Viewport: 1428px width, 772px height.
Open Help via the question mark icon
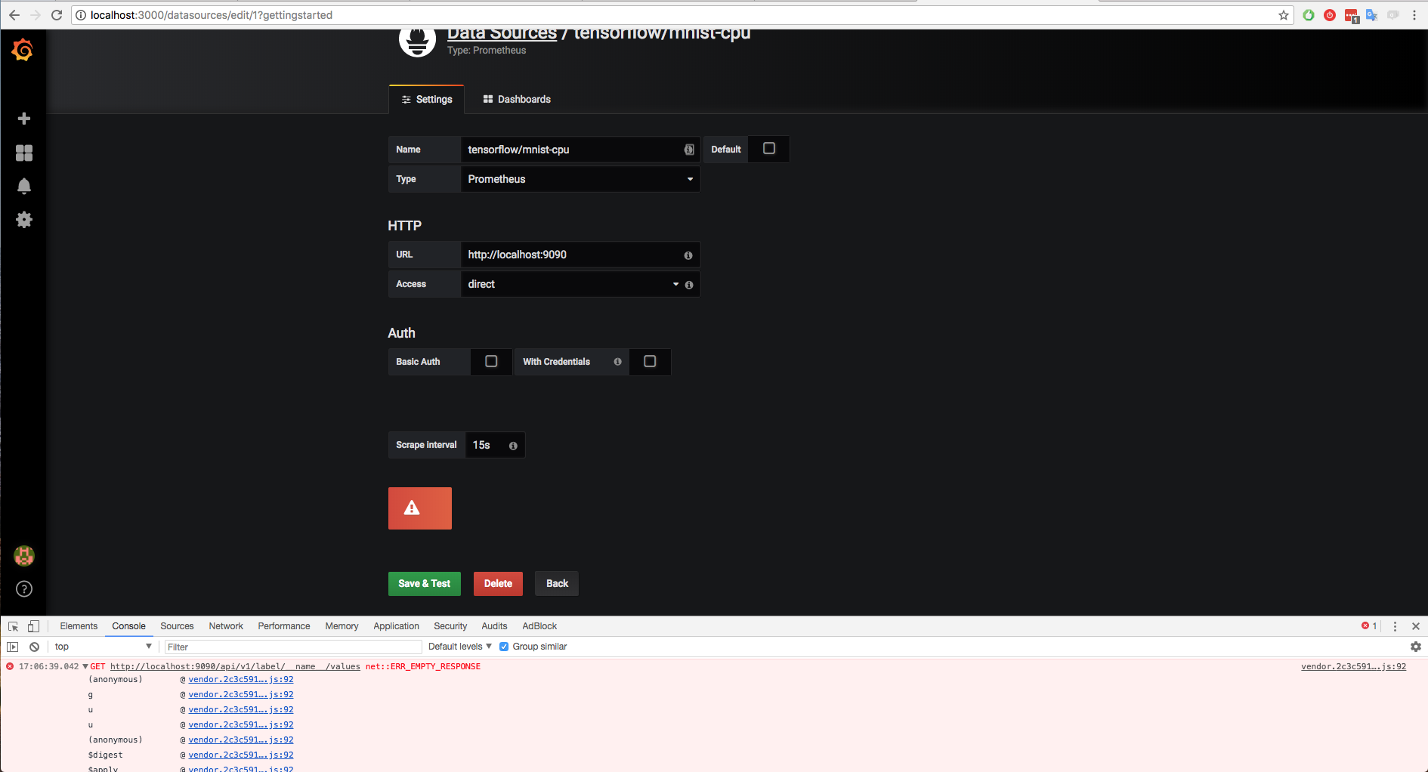23,589
